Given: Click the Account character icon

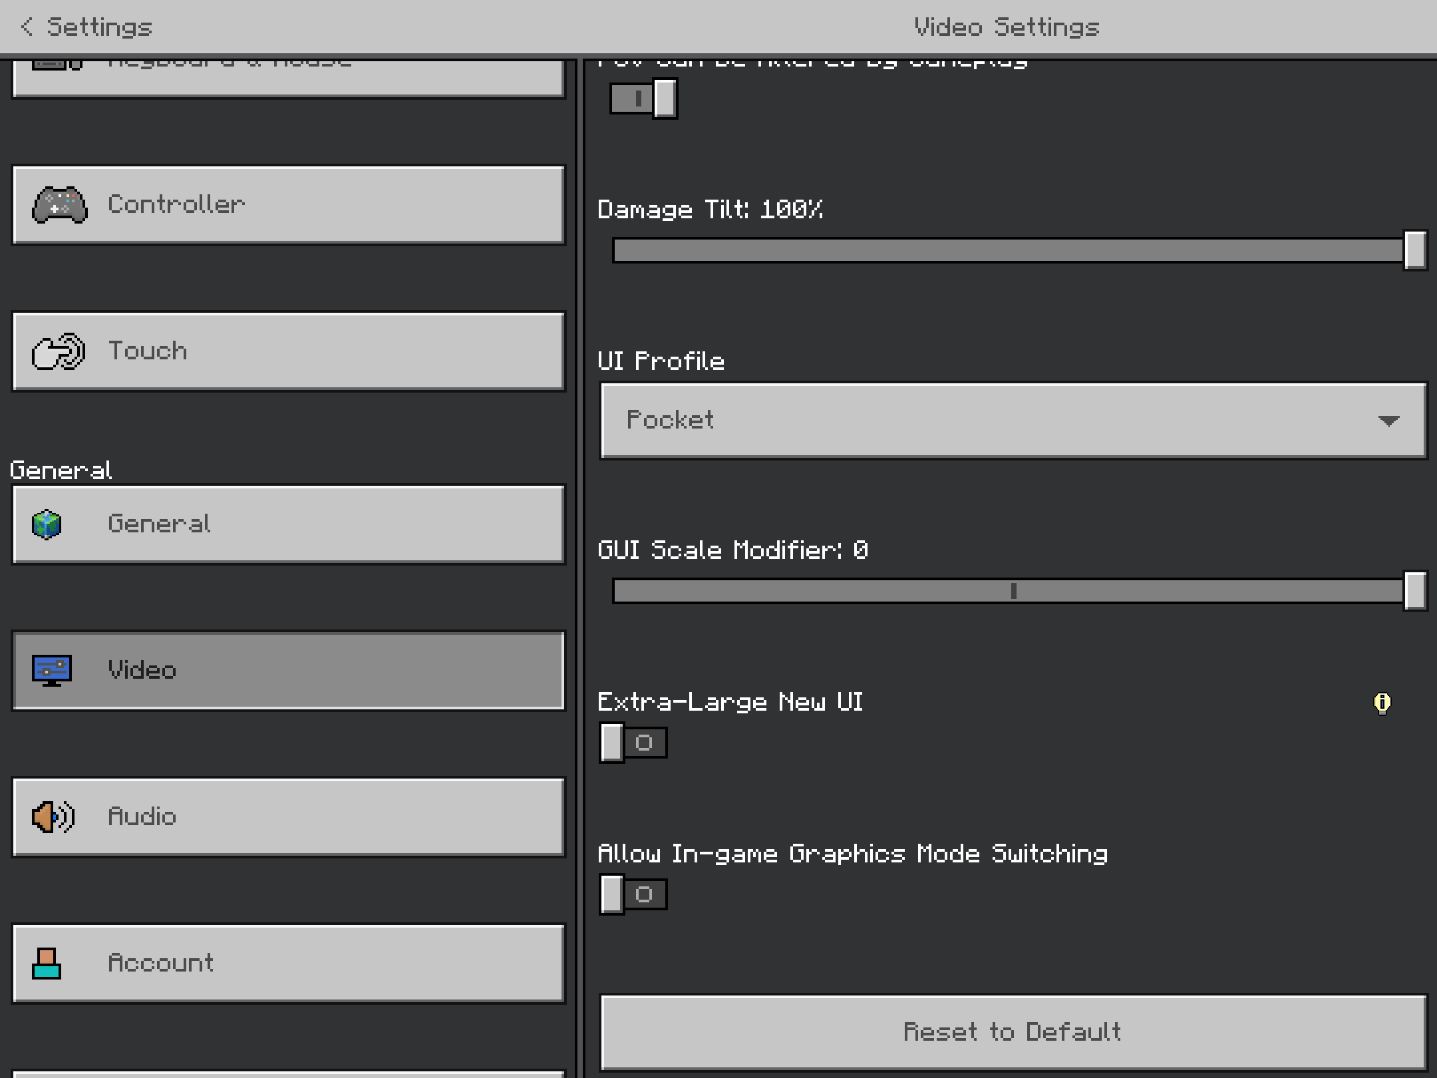Looking at the screenshot, I should (47, 964).
